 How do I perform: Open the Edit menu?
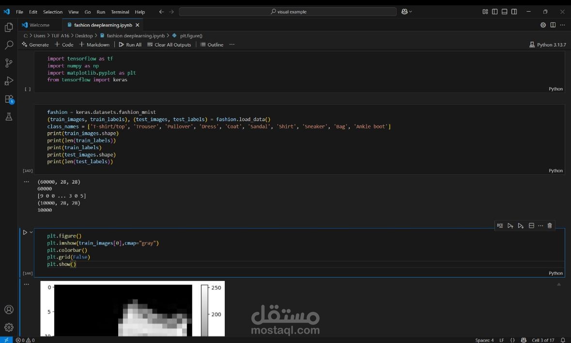(33, 12)
